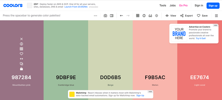The image size is (222, 100).
Task: Copy HEX icon on Mountbatten pink column
Action: pos(21,64)
